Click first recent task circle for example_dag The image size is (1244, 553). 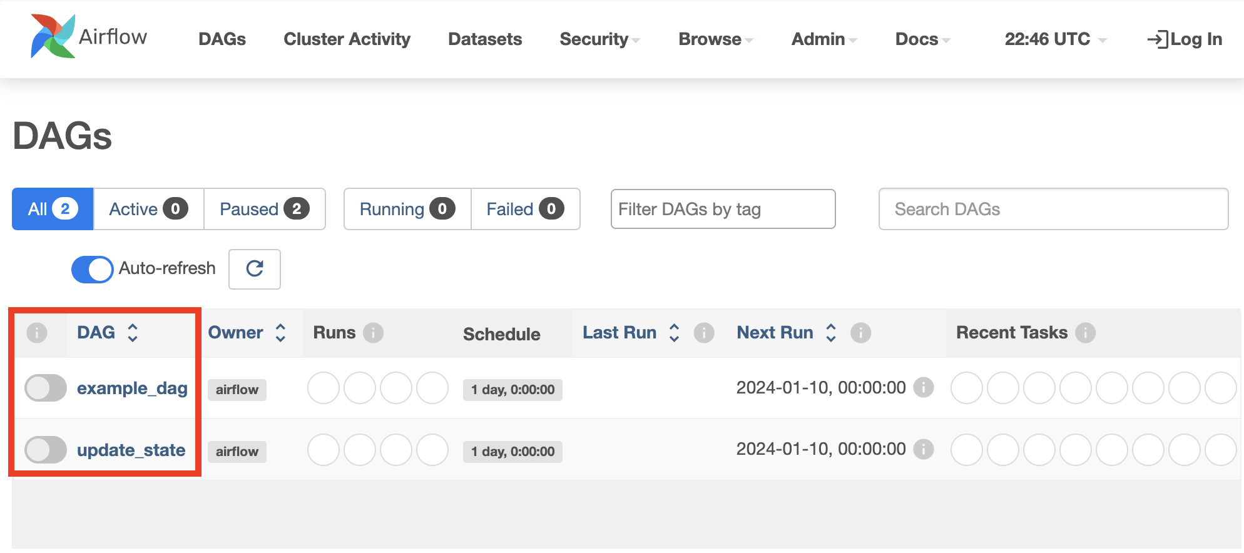[x=967, y=388]
